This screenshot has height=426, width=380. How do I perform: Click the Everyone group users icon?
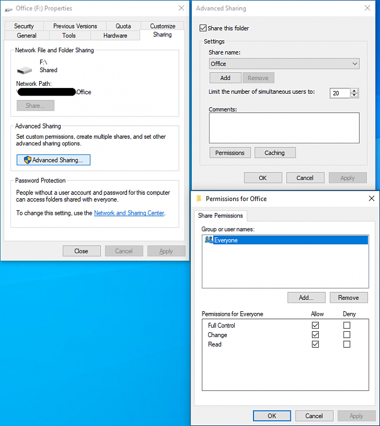pos(209,240)
